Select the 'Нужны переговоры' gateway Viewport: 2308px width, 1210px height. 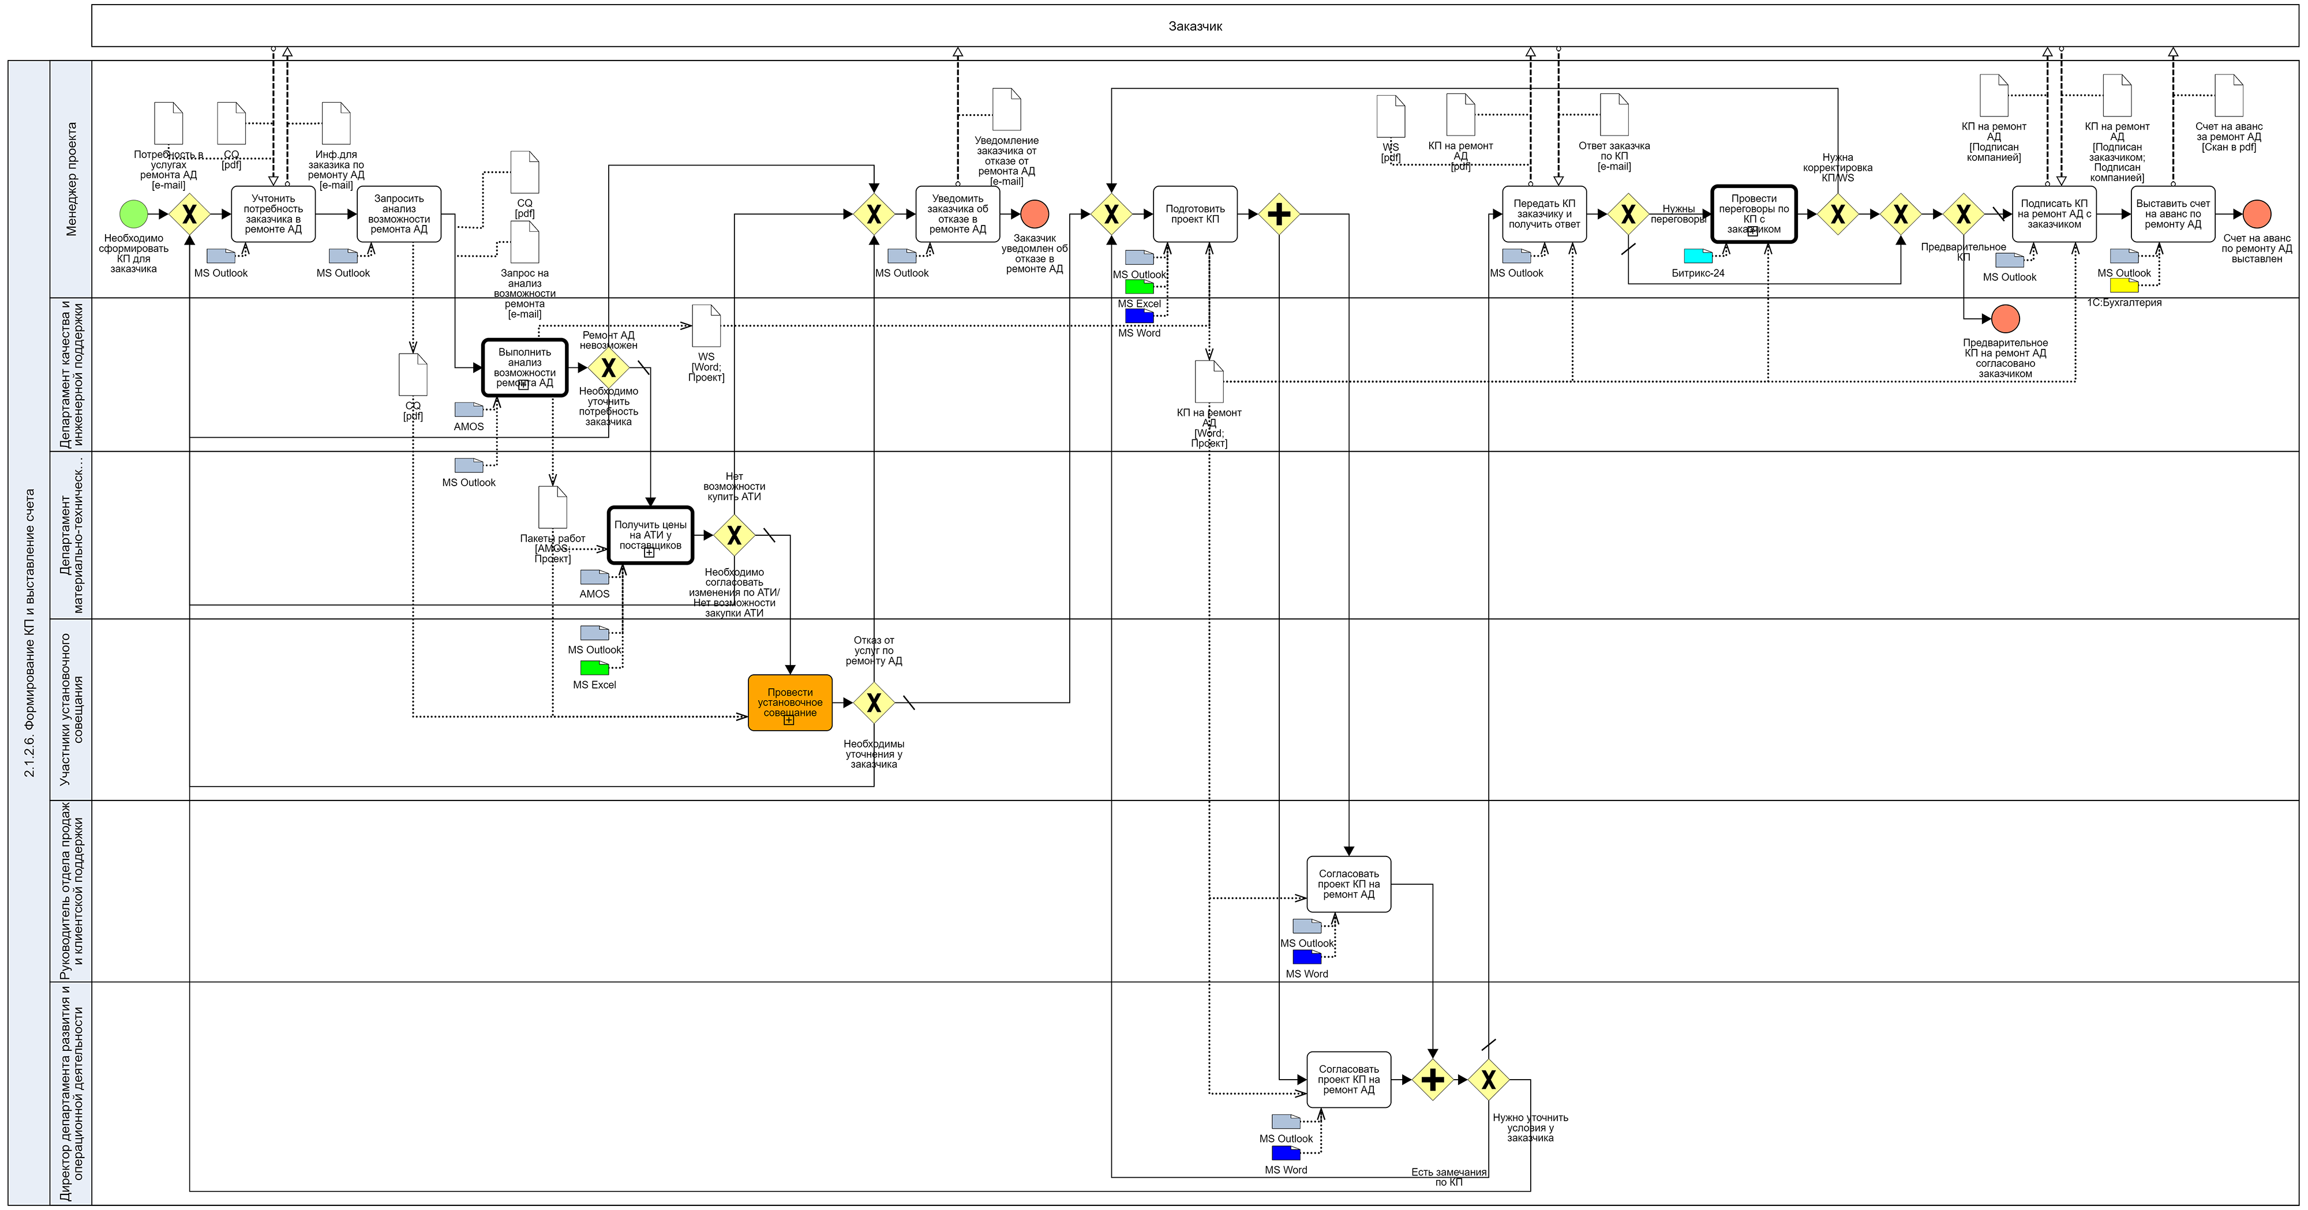click(1628, 214)
